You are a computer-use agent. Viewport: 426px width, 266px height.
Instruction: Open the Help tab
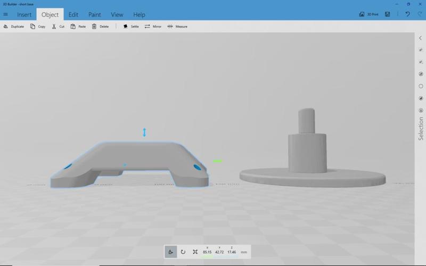(139, 15)
